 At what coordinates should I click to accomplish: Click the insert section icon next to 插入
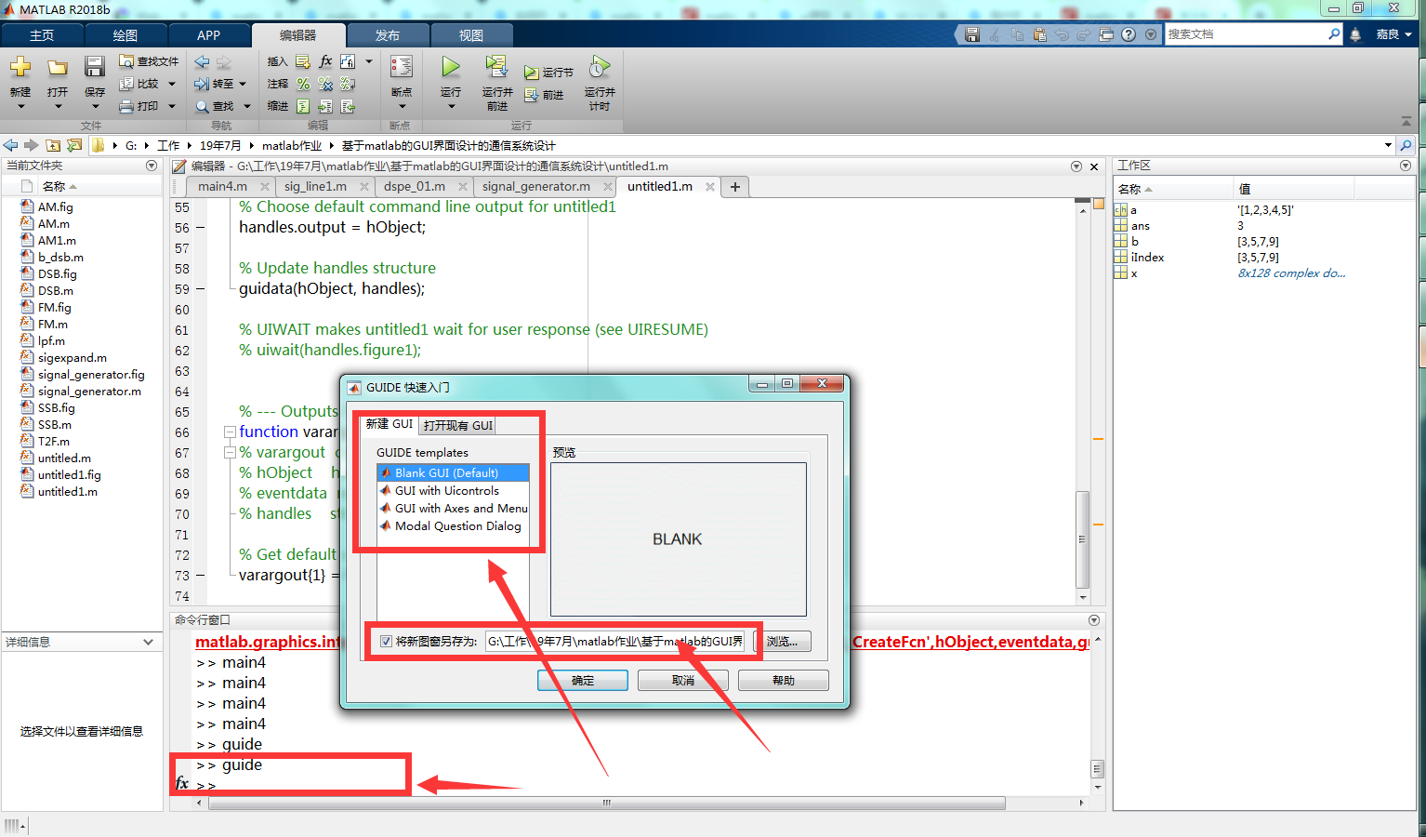click(x=303, y=61)
